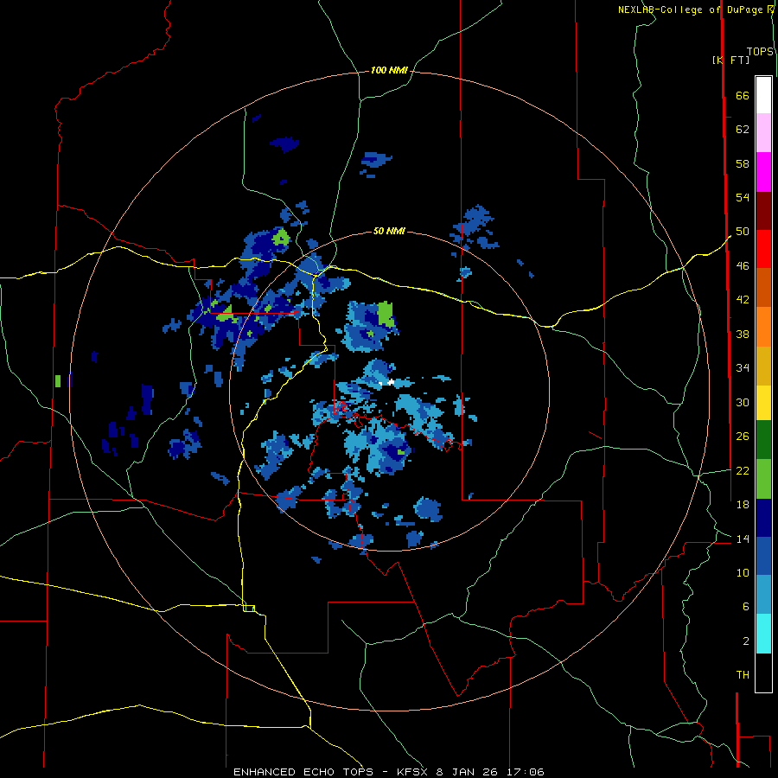Click the "2" legend label

click(745, 641)
